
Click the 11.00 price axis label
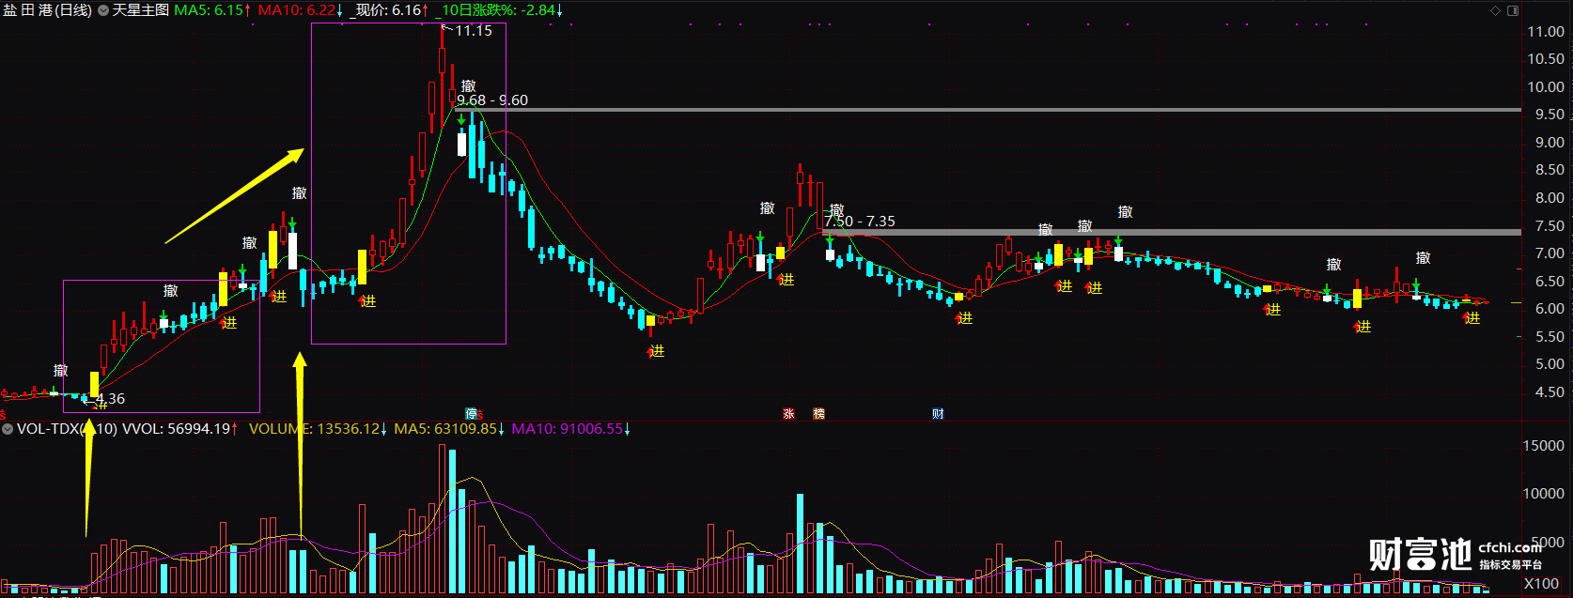[1546, 32]
